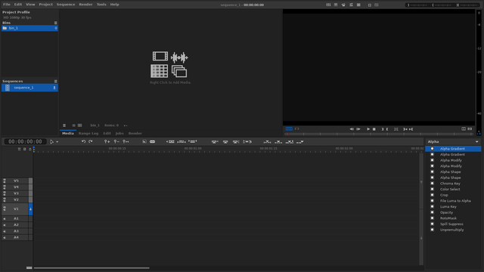Image resolution: width=484 pixels, height=272 pixels.
Task: Zoom out on the timeline
Action: (x=116, y=141)
